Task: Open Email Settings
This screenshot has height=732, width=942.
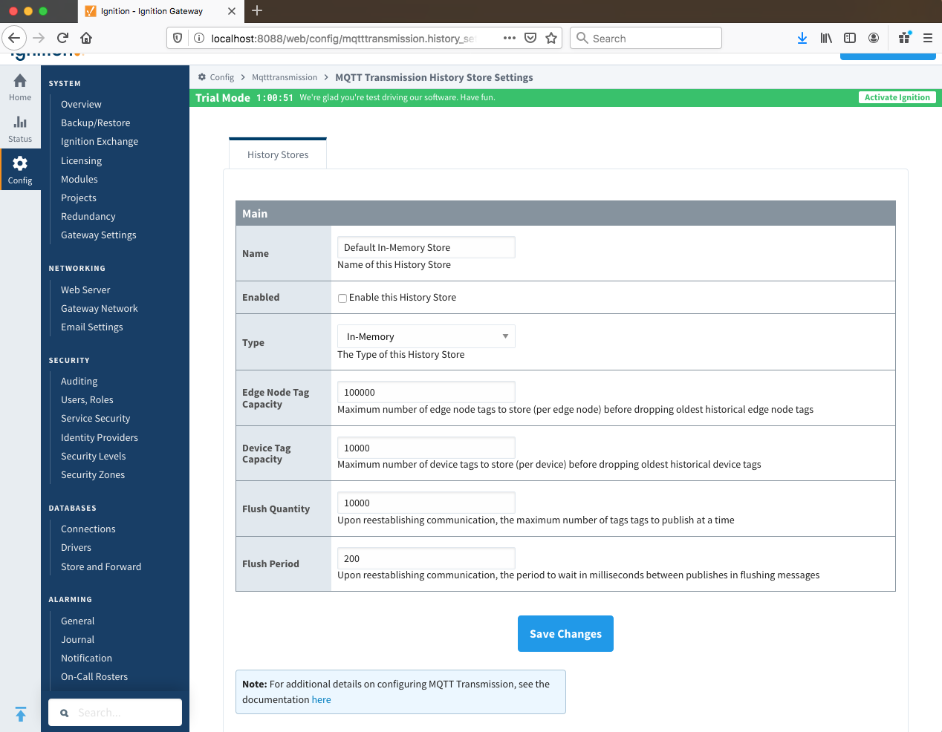Action: click(92, 327)
